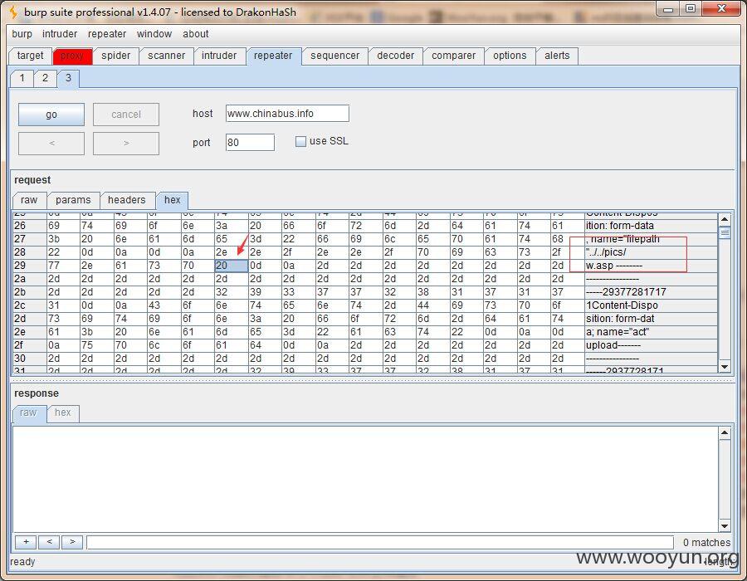Click the previous request history button

coord(51,144)
